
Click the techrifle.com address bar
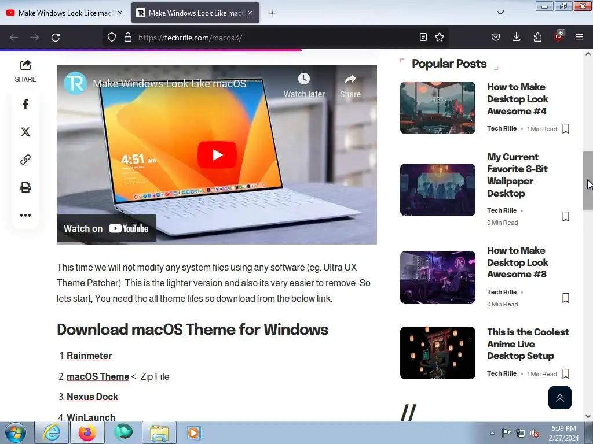[x=276, y=38]
